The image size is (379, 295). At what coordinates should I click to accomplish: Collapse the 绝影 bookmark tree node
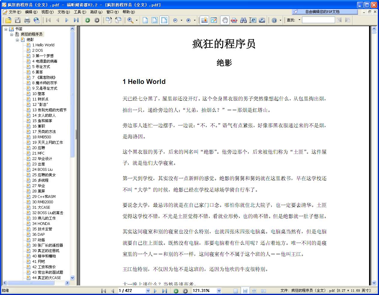pos(17,40)
